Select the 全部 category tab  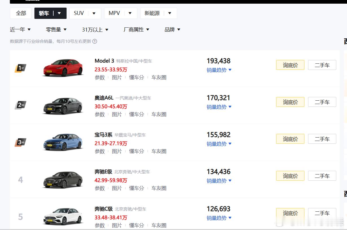21,13
